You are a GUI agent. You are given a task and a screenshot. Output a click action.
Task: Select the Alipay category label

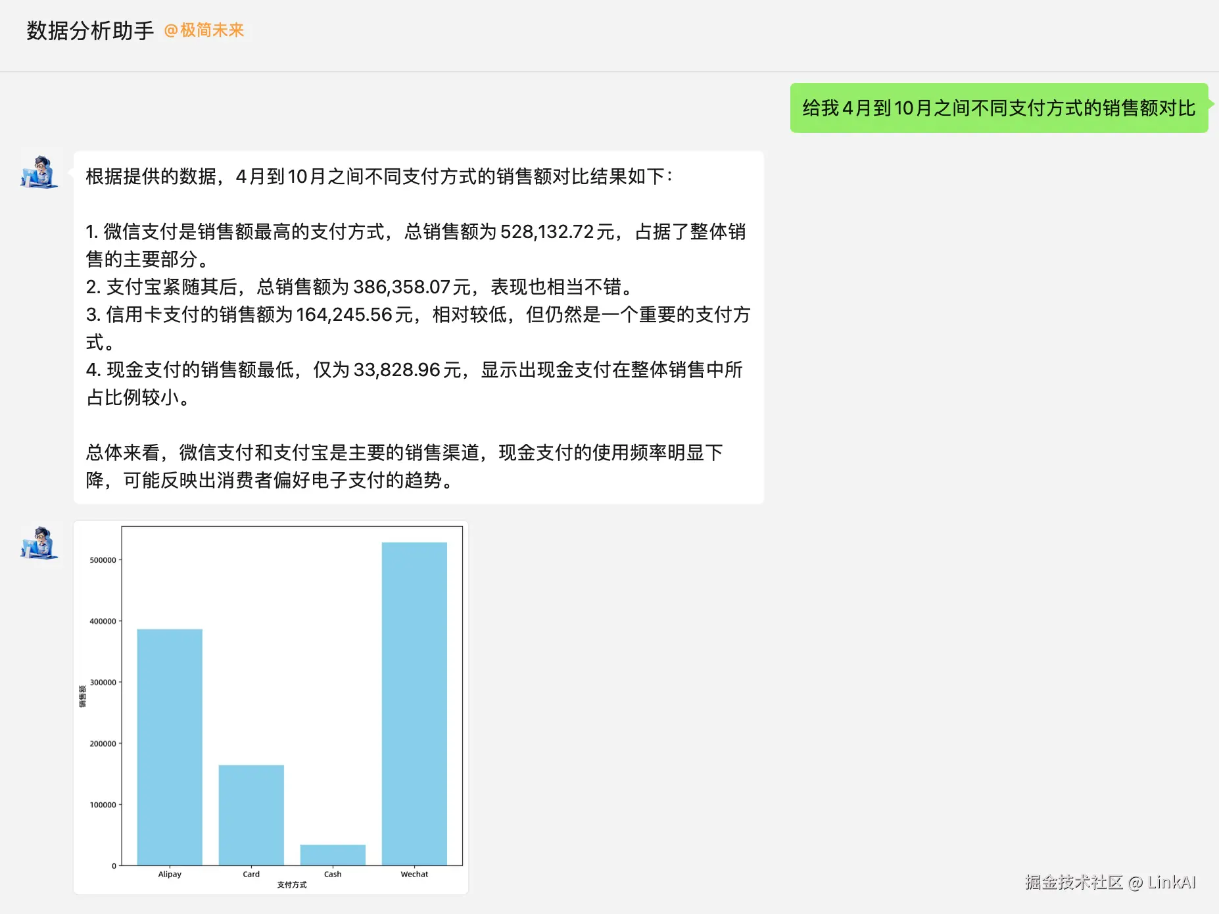click(x=170, y=873)
